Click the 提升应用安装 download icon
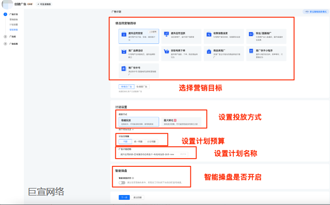This screenshot has width=330, height=205. tap(124, 34)
